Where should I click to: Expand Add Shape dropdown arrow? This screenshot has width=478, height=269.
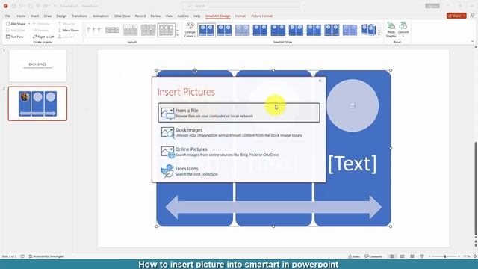(29, 23)
